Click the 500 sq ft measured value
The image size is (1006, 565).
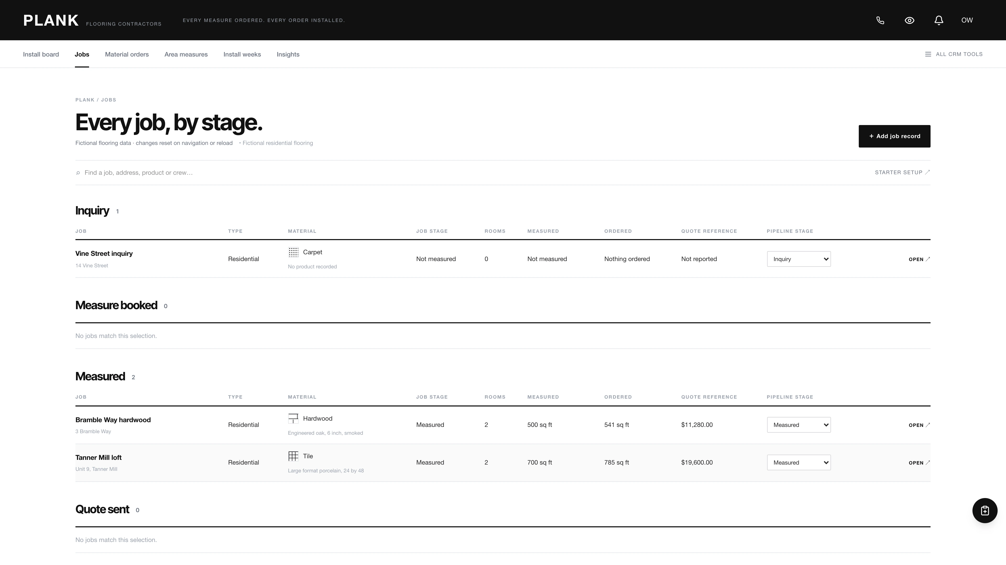[540, 425]
